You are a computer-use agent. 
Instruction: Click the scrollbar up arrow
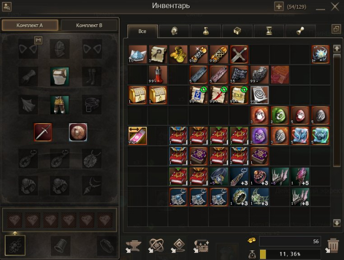[x=337, y=48]
